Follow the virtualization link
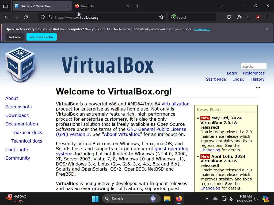The width and height of the screenshot is (274, 205). tap(176, 104)
